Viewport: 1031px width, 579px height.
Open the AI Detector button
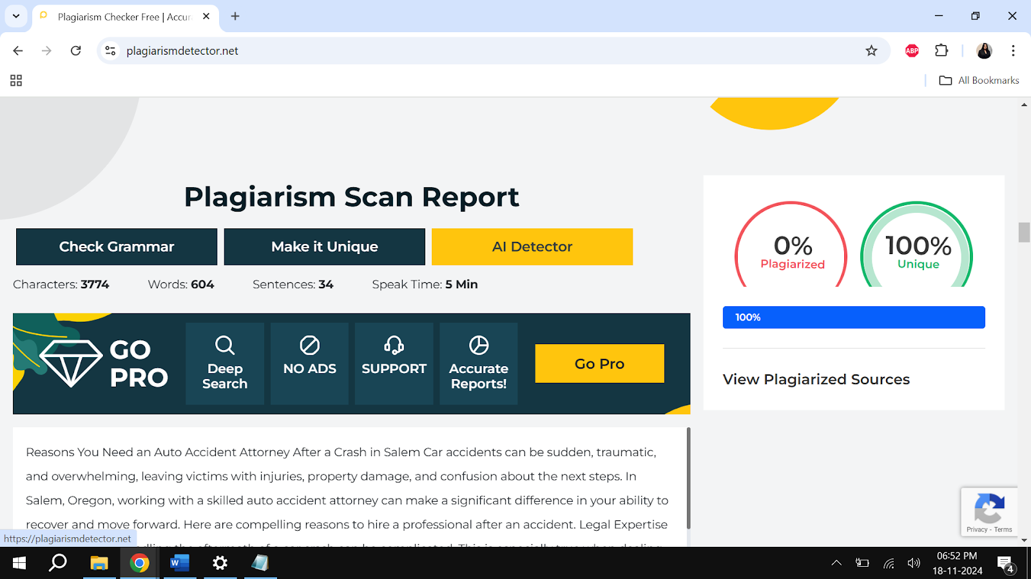pyautogui.click(x=532, y=246)
